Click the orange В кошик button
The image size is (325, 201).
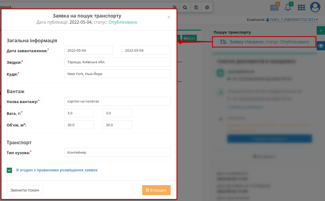point(156,190)
